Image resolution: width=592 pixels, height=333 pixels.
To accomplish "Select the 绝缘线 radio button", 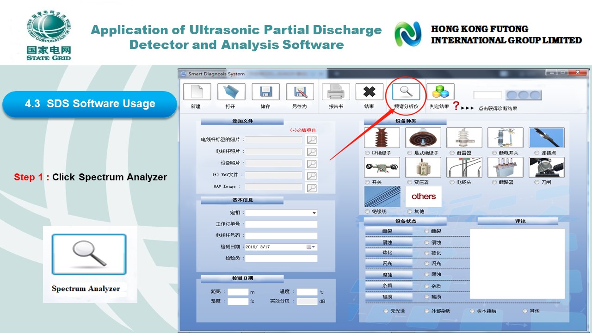I will tap(368, 211).
